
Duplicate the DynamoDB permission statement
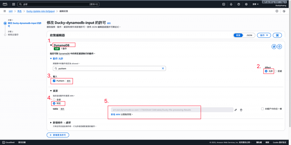click(x=274, y=47)
